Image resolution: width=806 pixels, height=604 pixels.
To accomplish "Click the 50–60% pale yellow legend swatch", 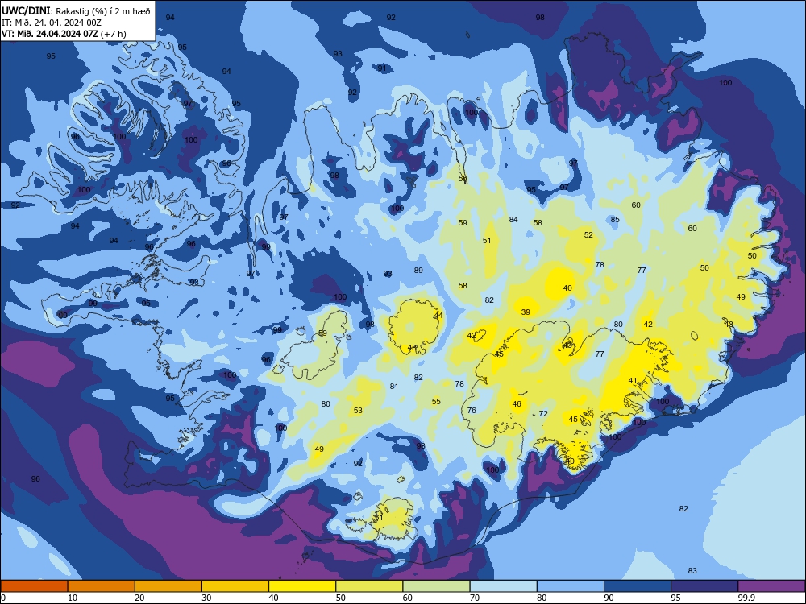I will [369, 586].
